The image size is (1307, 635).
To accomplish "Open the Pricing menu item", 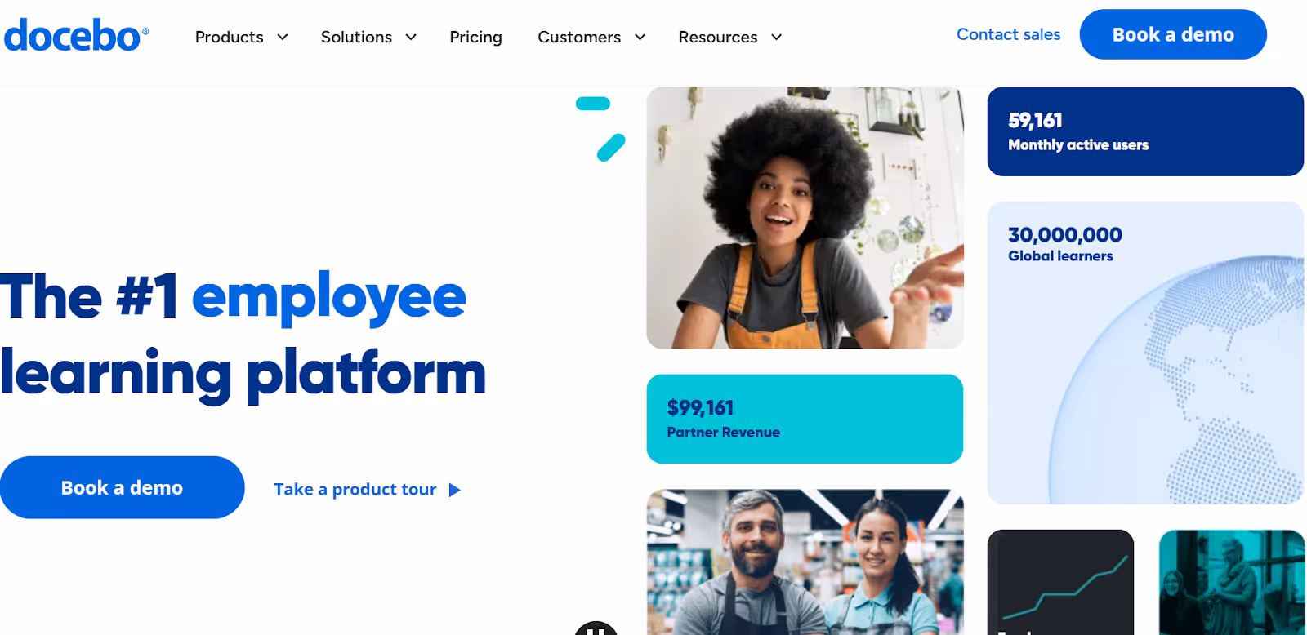I will (x=475, y=38).
